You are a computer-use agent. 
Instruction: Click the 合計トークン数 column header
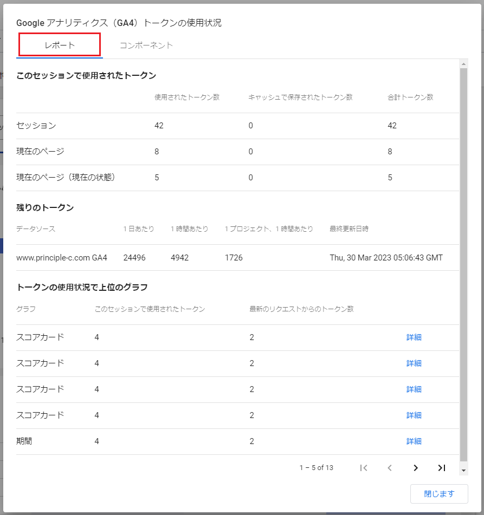(410, 97)
